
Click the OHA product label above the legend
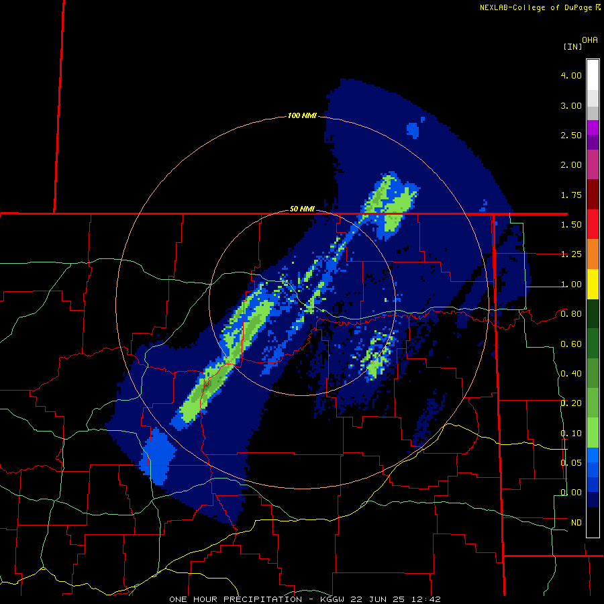coord(590,40)
